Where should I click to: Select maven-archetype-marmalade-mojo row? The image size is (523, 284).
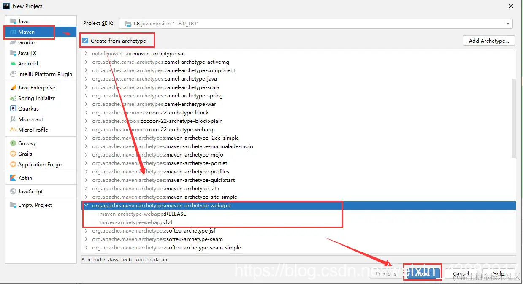(299, 146)
